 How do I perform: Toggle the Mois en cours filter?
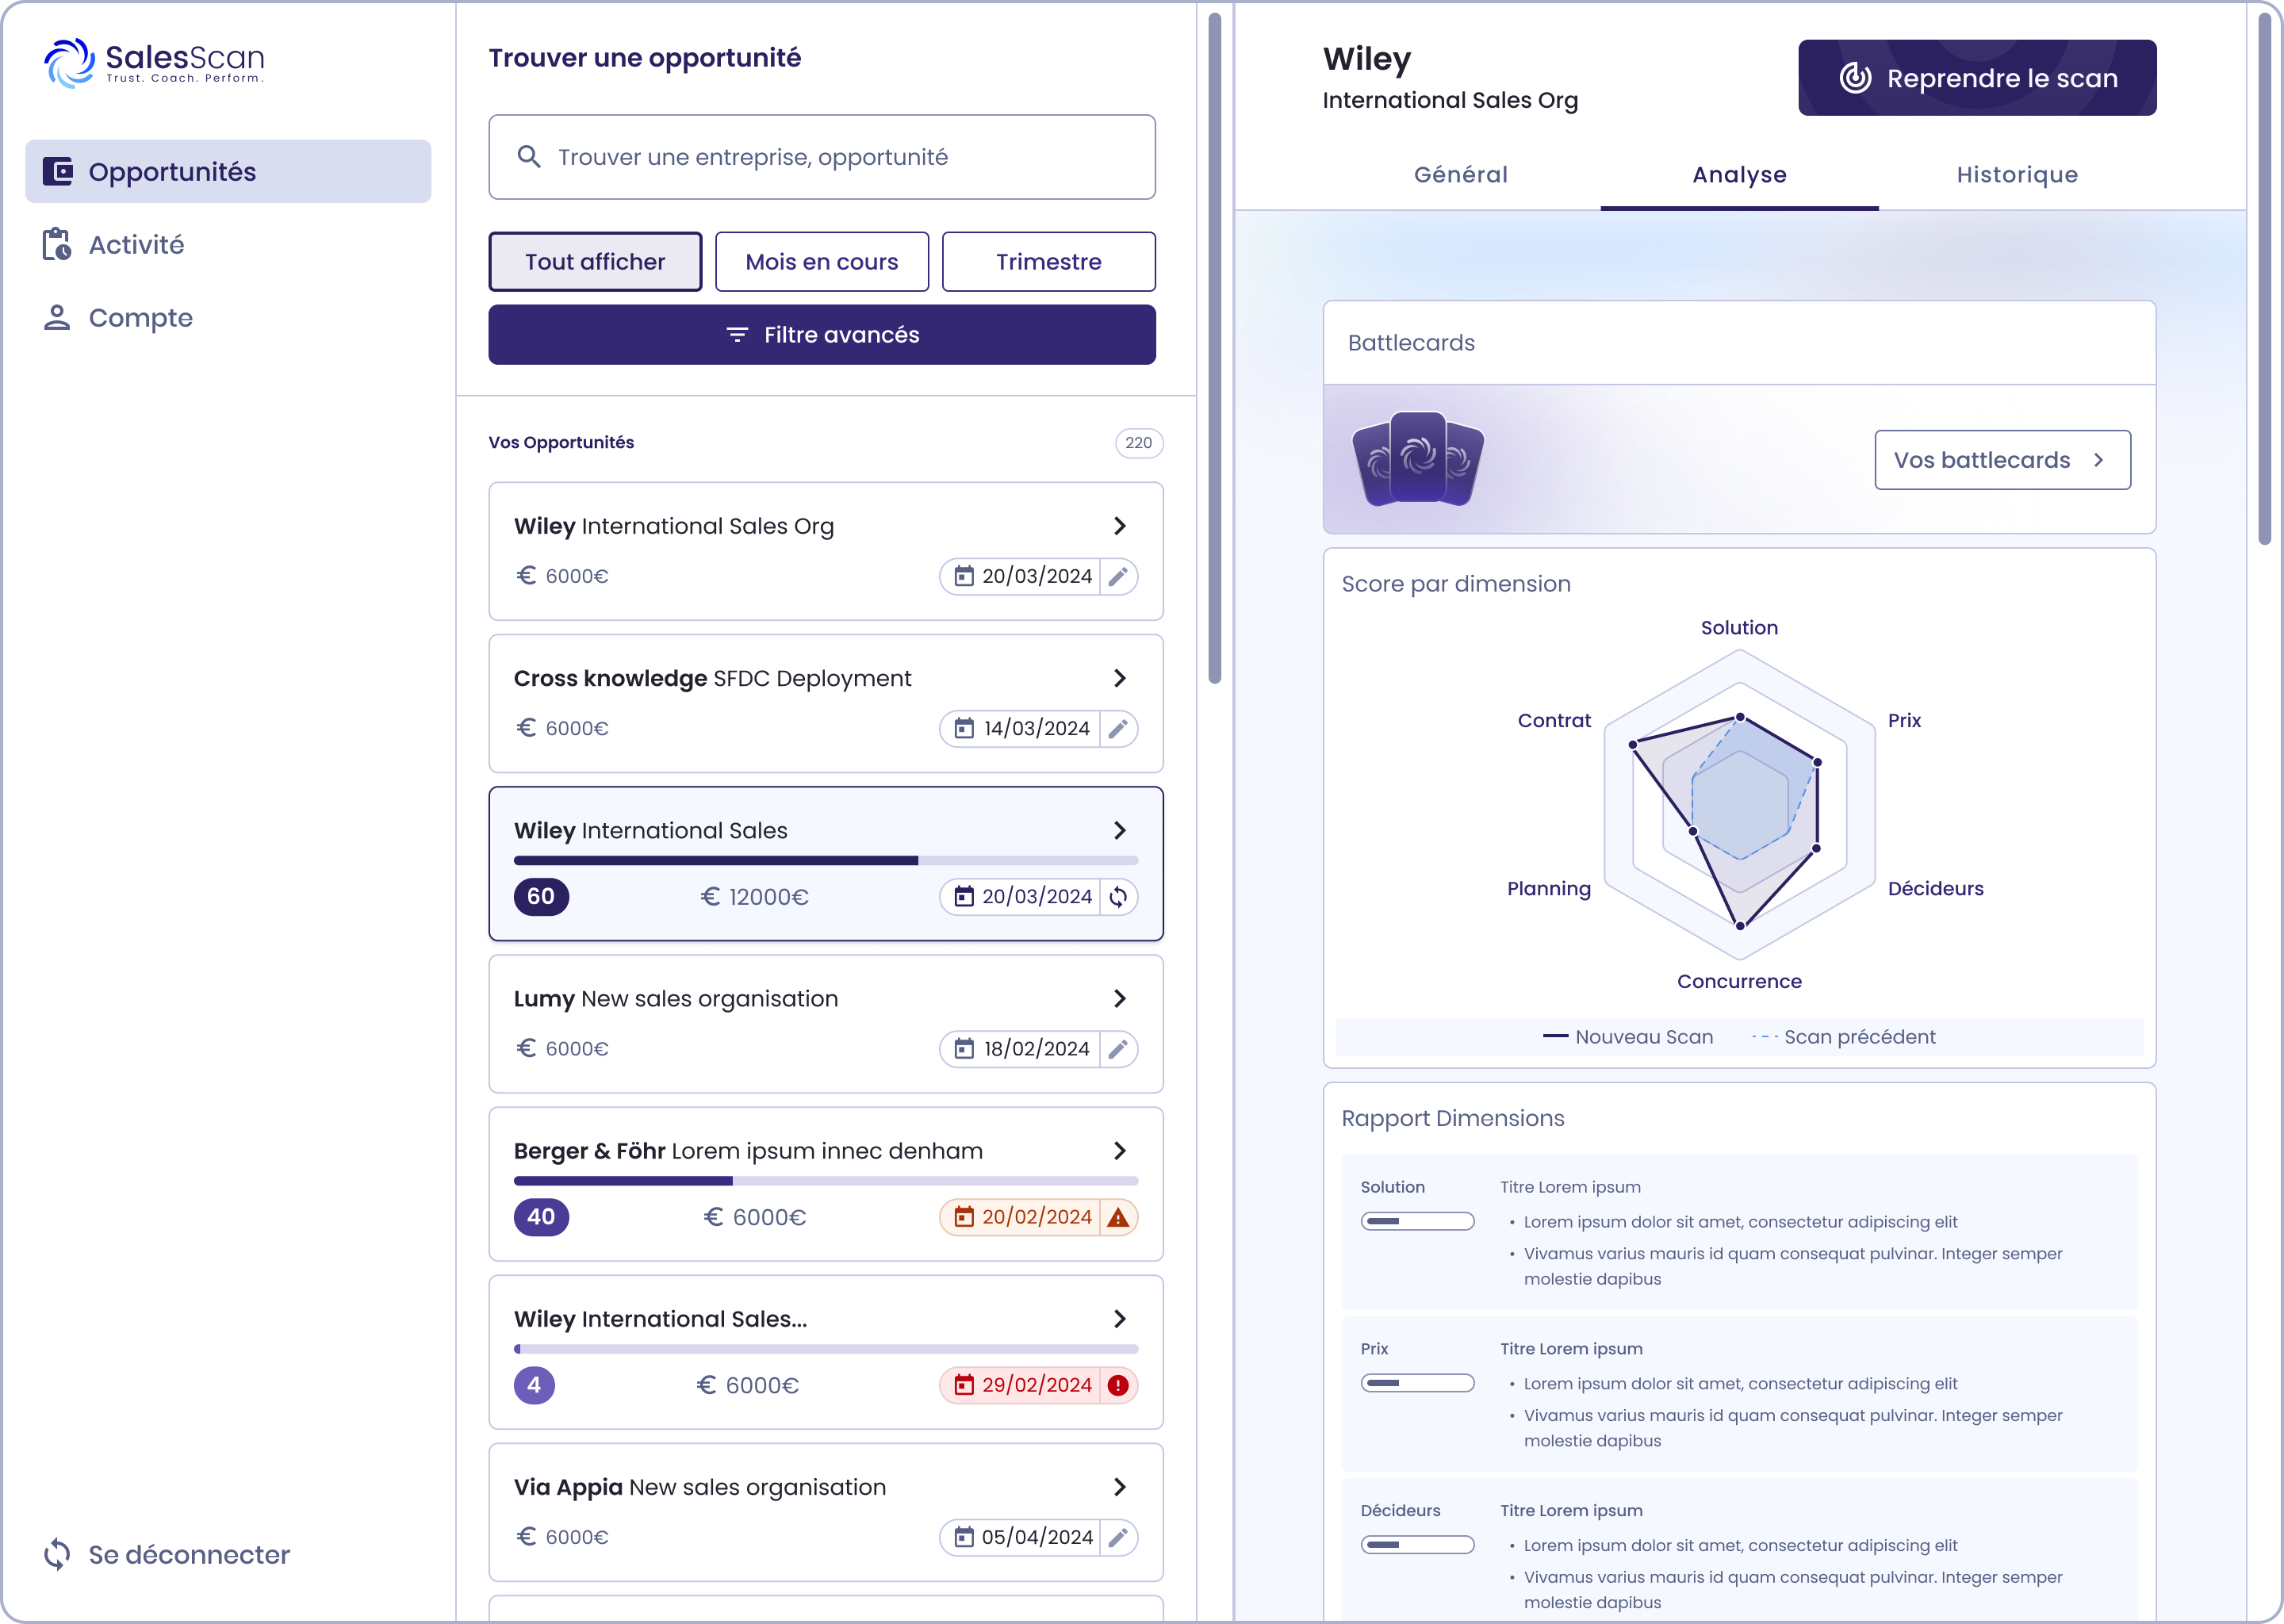point(821,262)
